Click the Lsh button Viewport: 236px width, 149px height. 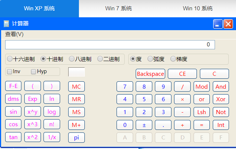click(x=202, y=112)
